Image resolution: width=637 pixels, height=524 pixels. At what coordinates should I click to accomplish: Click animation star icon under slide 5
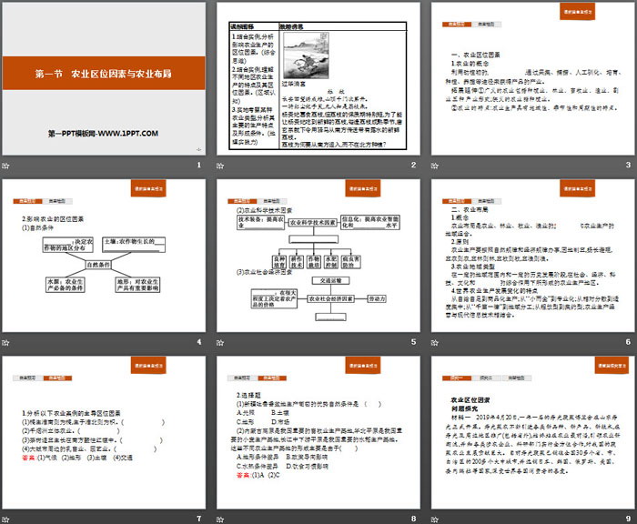(220, 343)
